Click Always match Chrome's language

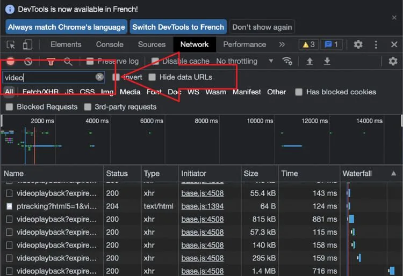tap(66, 27)
